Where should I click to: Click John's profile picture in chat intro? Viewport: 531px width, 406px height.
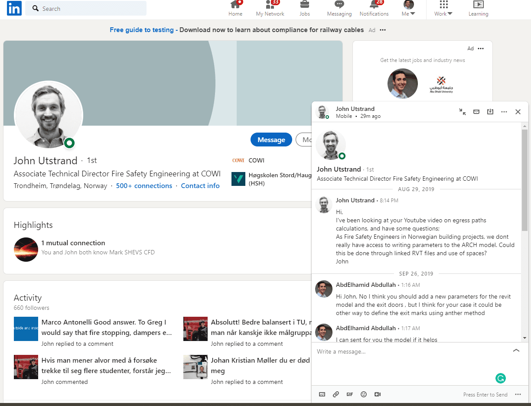click(x=331, y=145)
